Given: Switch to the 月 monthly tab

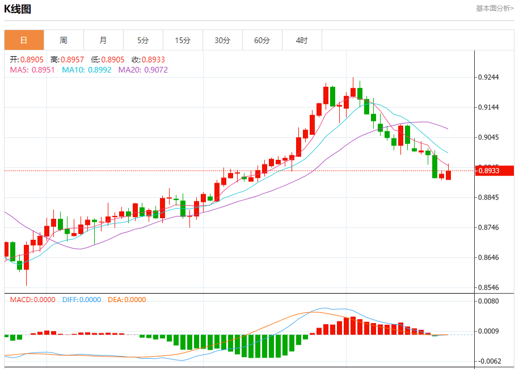Looking at the screenshot, I should pyautogui.click(x=104, y=40).
